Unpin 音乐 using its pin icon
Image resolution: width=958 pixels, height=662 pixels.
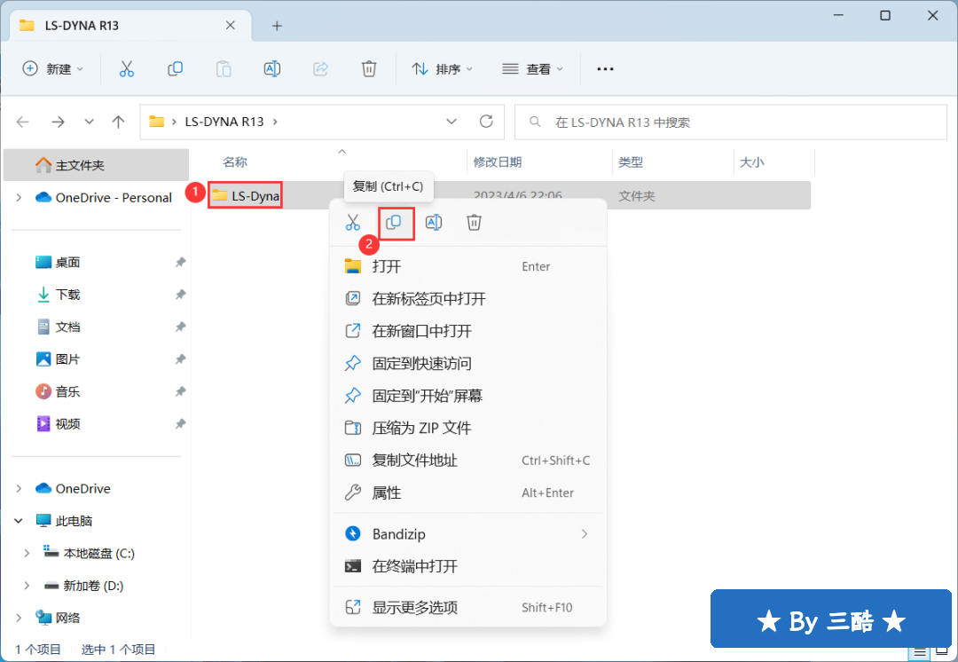pyautogui.click(x=180, y=392)
